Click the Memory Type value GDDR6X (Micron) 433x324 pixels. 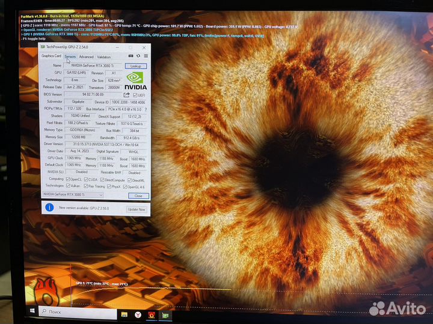pyautogui.click(x=82, y=130)
